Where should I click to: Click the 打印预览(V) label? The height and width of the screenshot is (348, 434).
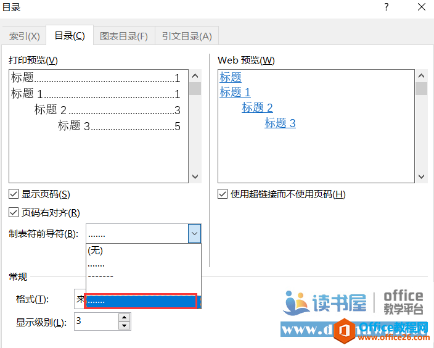pyautogui.click(x=33, y=60)
